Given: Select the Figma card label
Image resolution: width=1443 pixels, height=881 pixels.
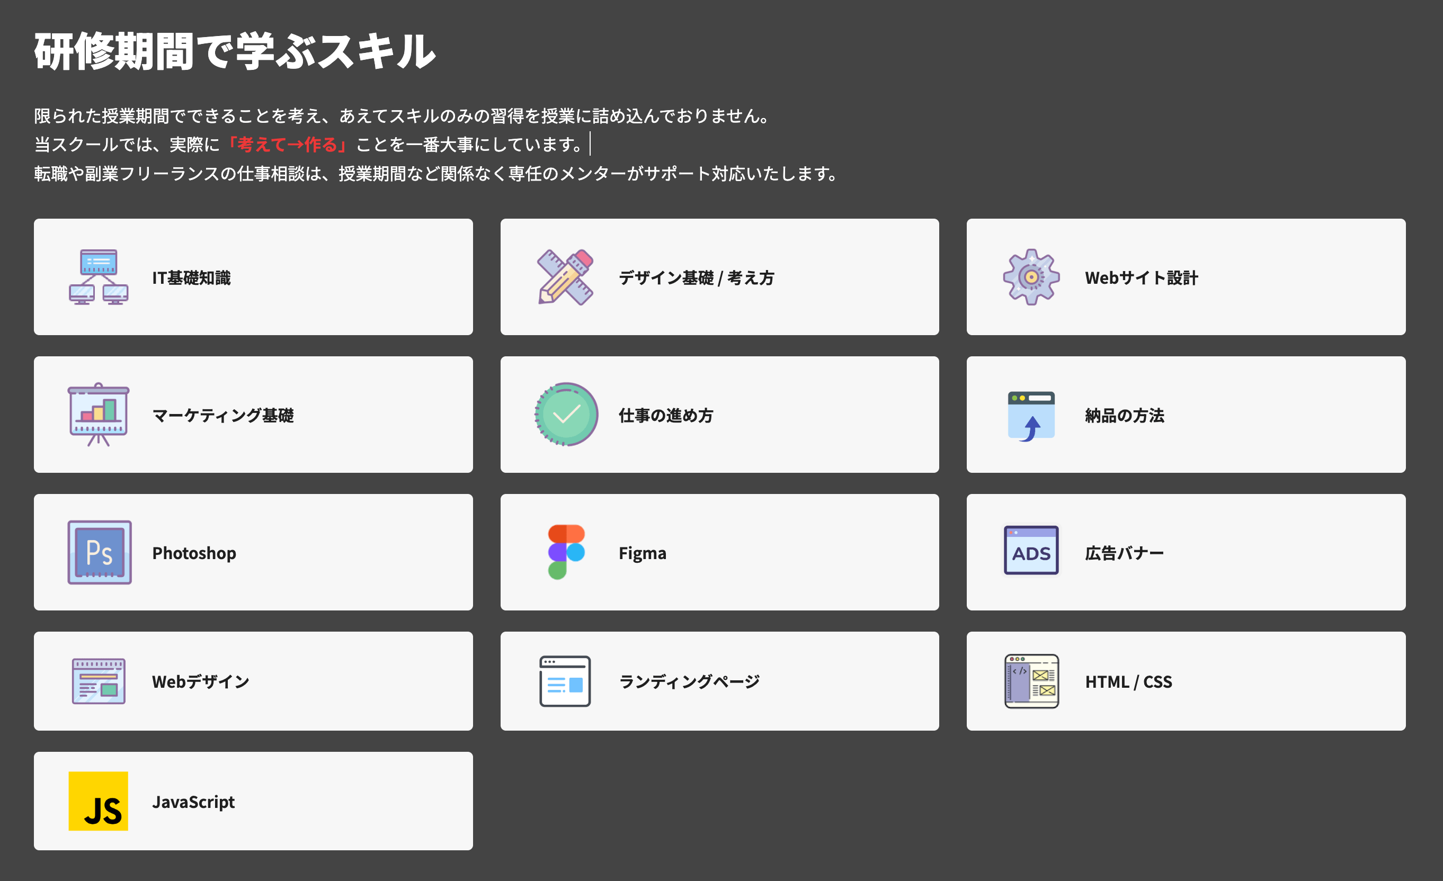Looking at the screenshot, I should [643, 553].
